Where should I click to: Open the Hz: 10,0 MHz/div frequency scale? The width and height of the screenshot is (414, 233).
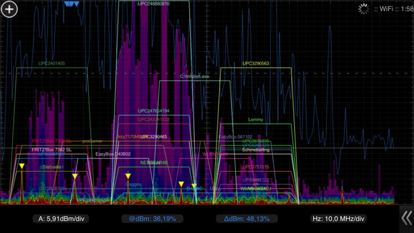[339, 219]
